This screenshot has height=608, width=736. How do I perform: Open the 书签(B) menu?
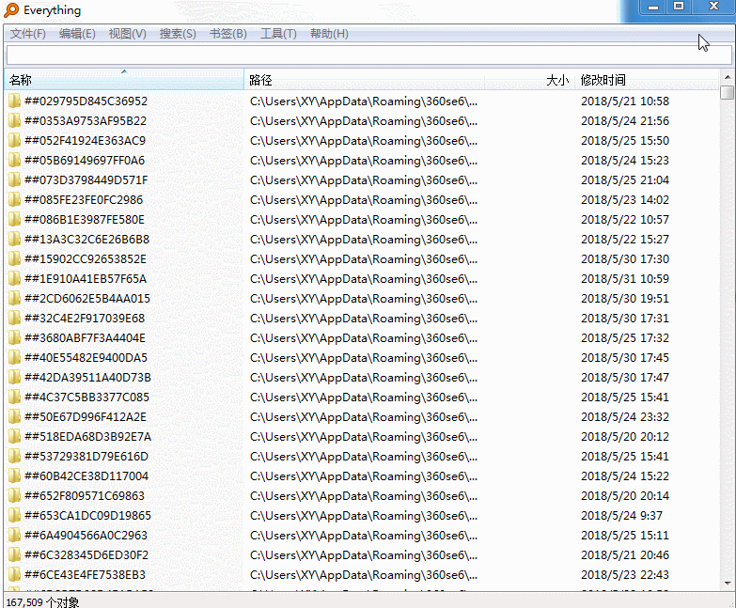click(227, 34)
